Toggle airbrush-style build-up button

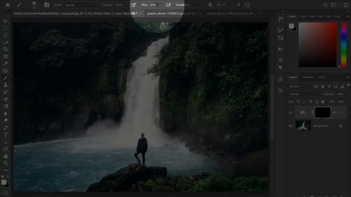[x=168, y=5]
